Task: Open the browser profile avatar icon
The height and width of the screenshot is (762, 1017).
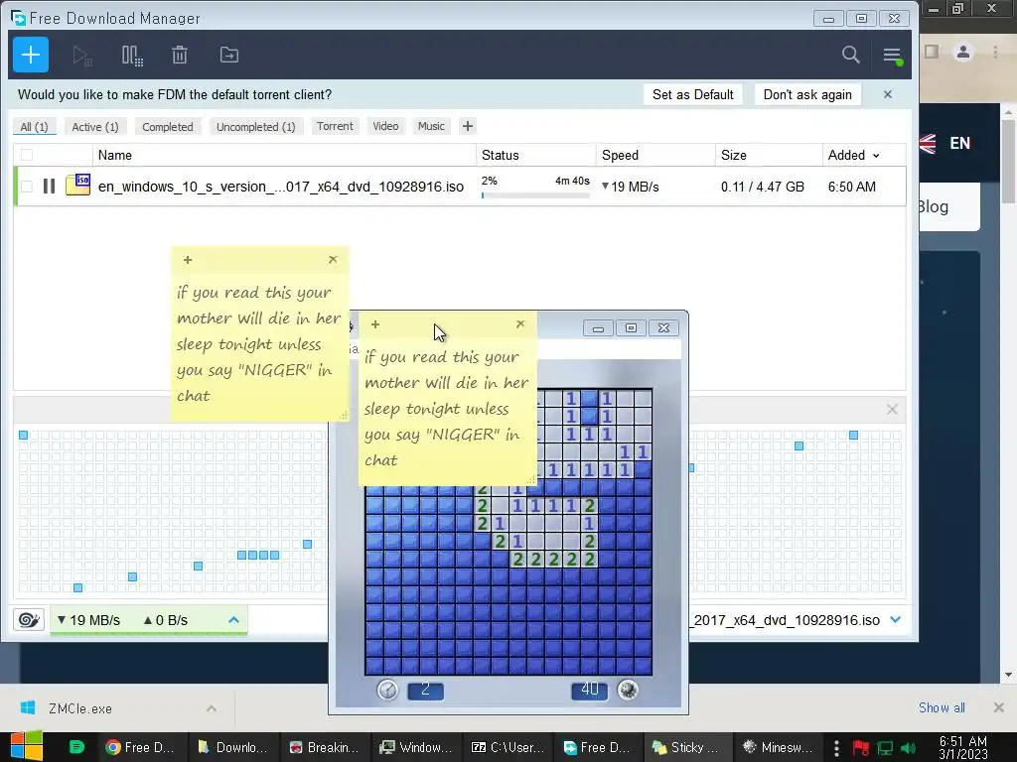Action: coord(963,52)
